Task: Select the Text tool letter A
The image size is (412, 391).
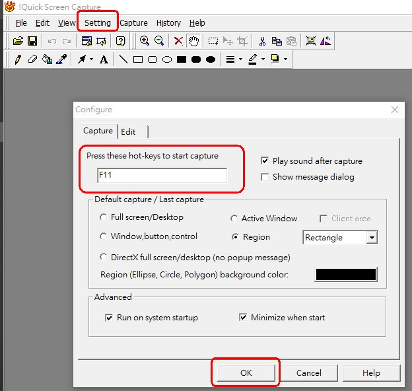Action: tap(104, 59)
